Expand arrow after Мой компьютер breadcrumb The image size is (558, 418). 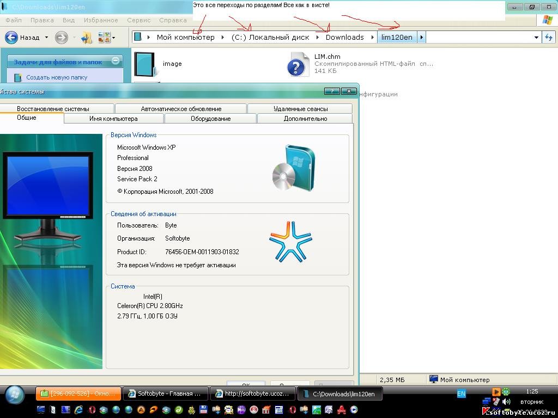coord(223,38)
